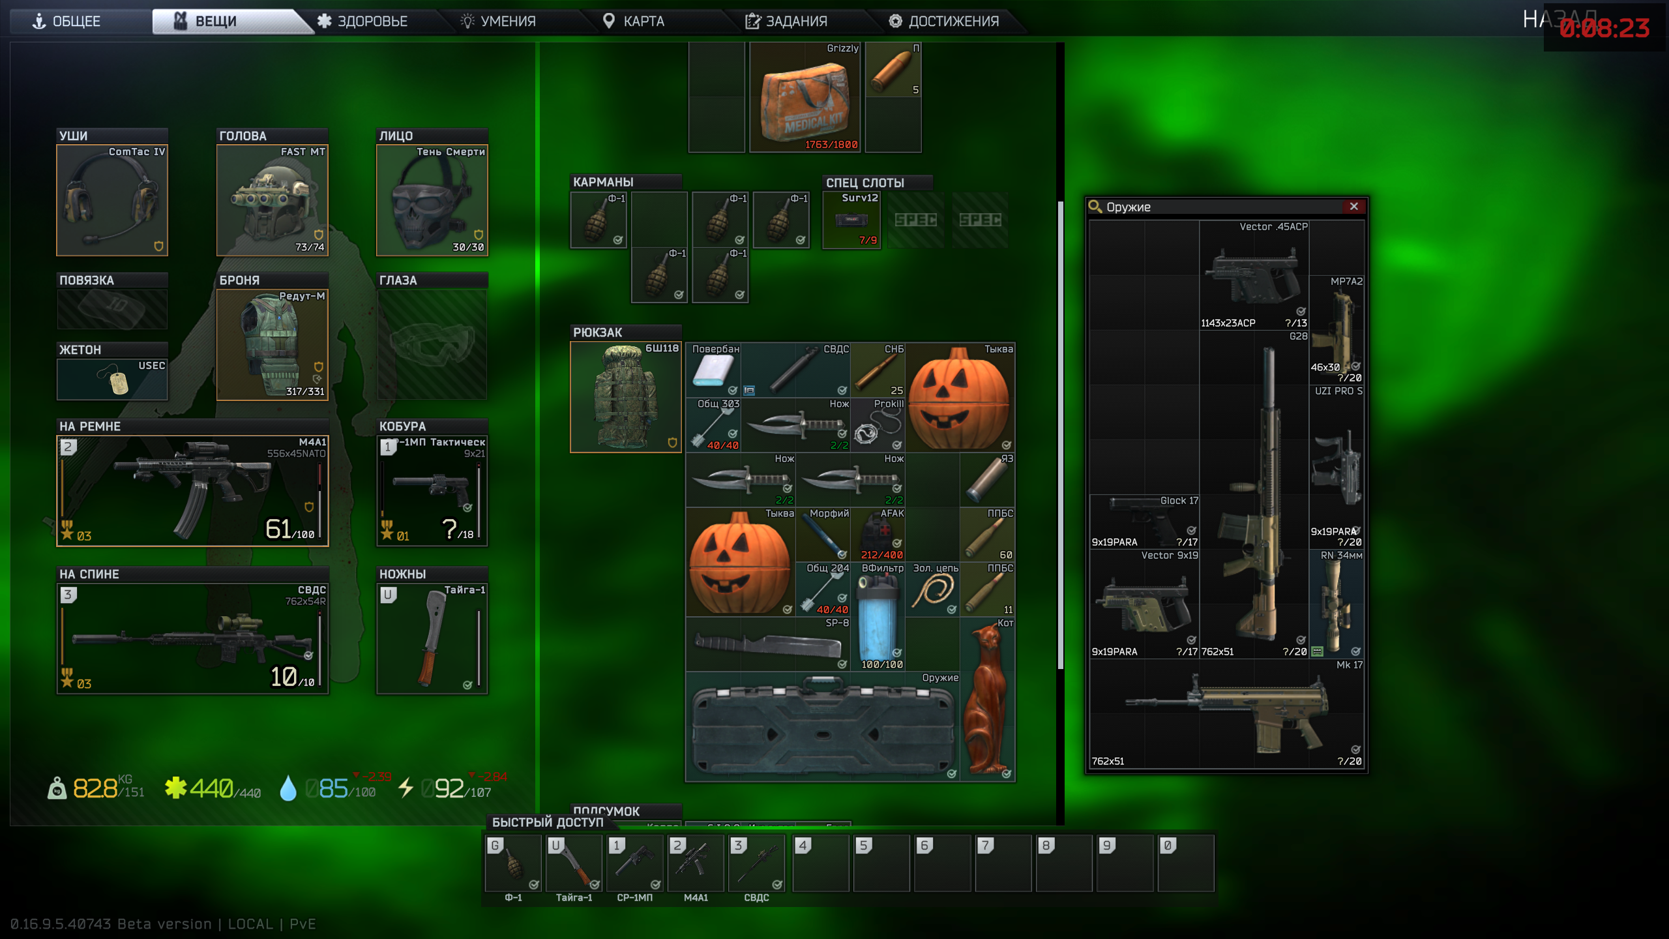Click quick access slot 4
Image resolution: width=1669 pixels, height=939 pixels.
click(x=820, y=863)
